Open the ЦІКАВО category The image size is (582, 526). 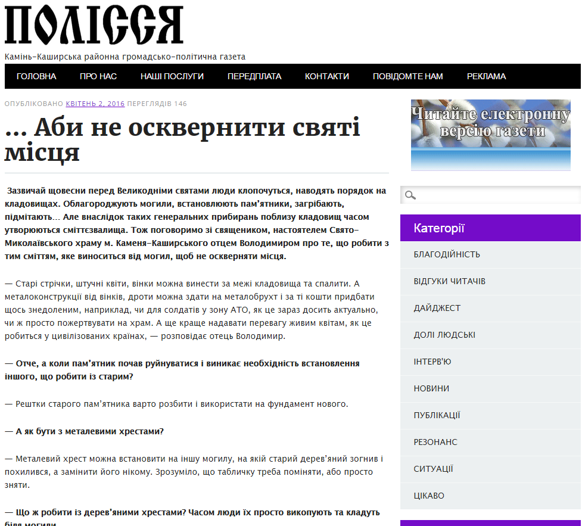(x=429, y=496)
